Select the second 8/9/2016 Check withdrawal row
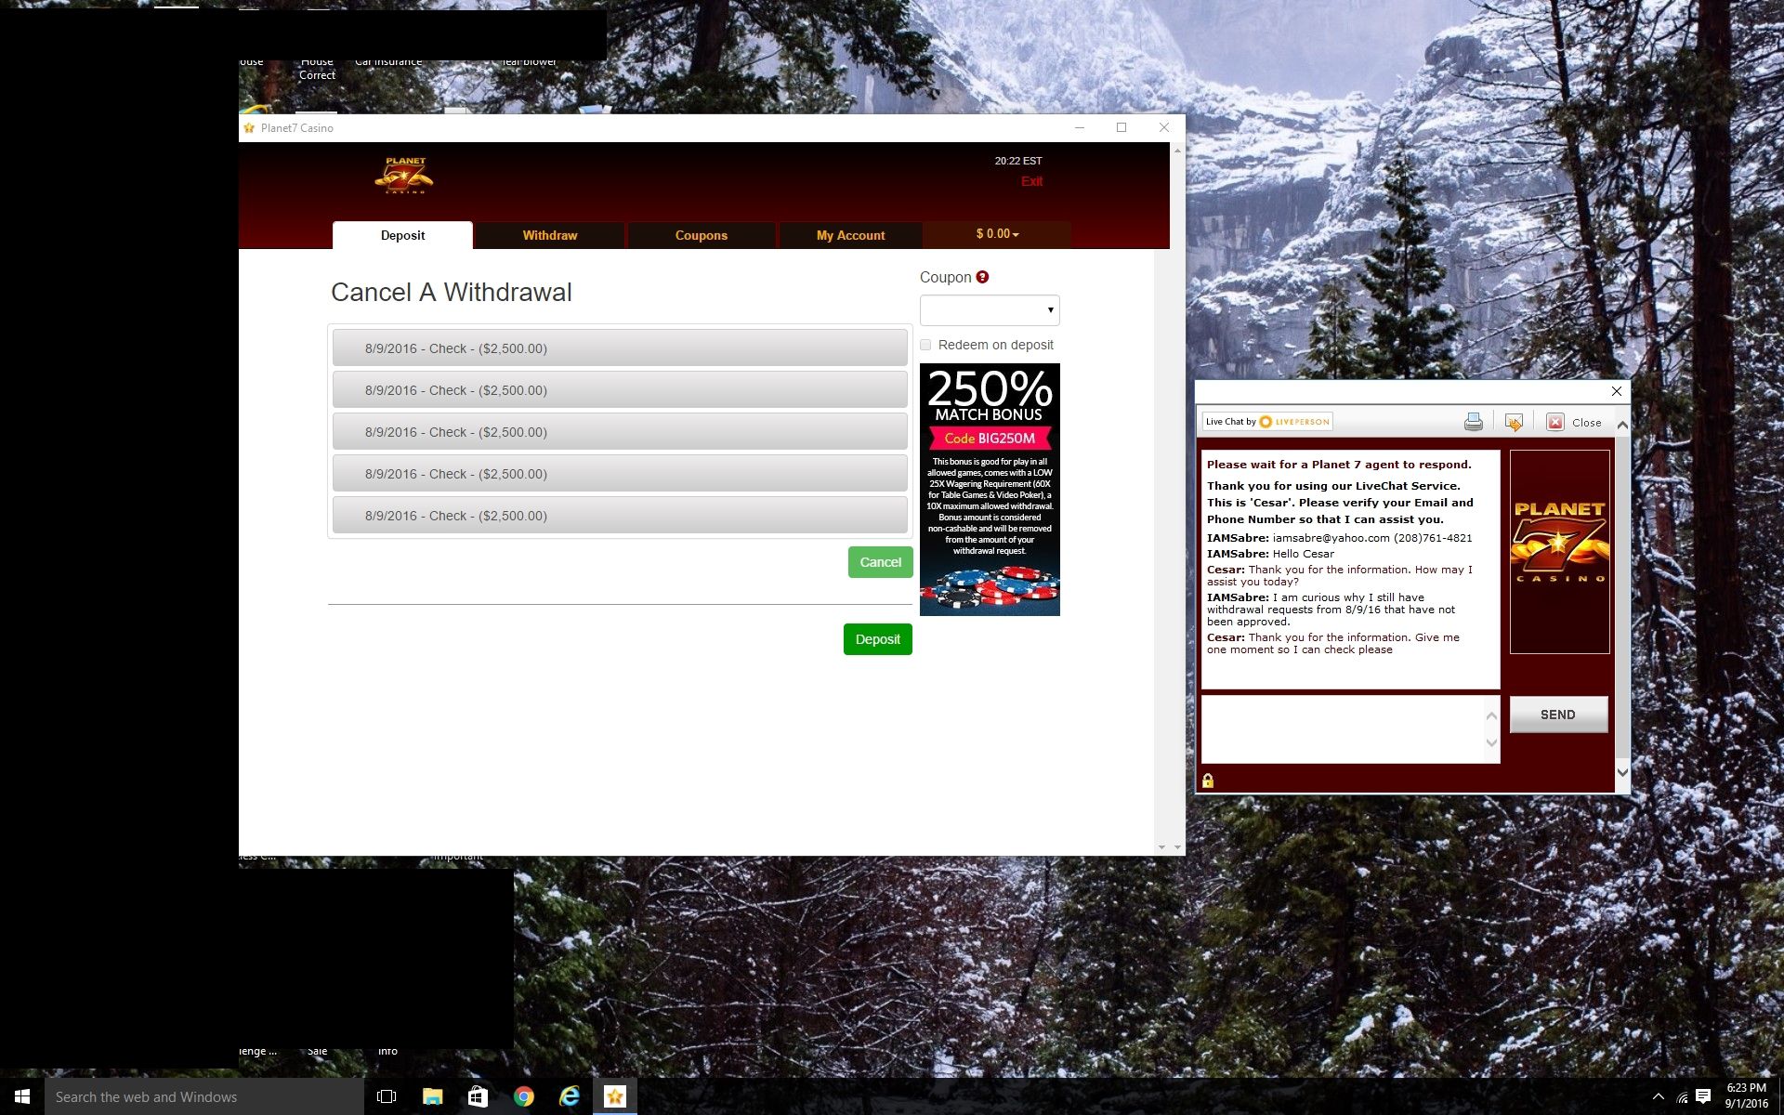1784x1115 pixels. coord(620,390)
